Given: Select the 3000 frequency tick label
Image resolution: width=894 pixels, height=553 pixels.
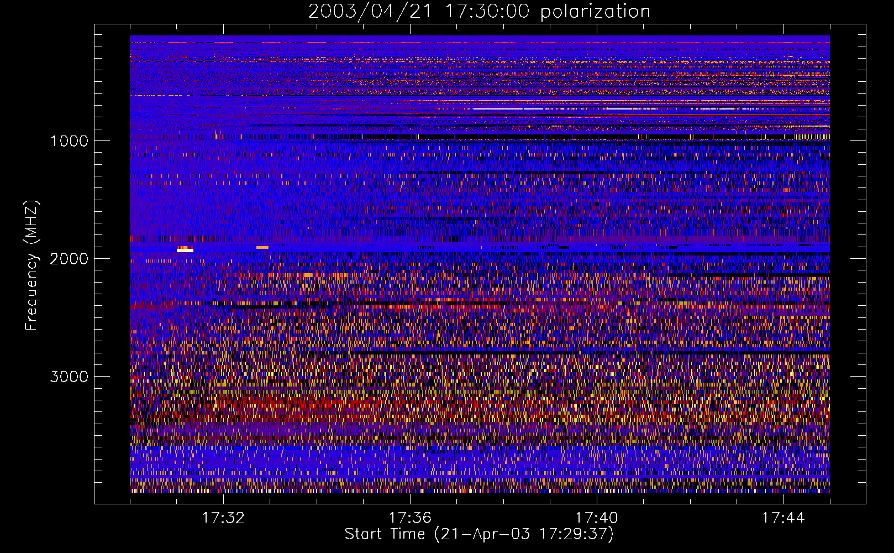Looking at the screenshot, I should click(x=69, y=377).
